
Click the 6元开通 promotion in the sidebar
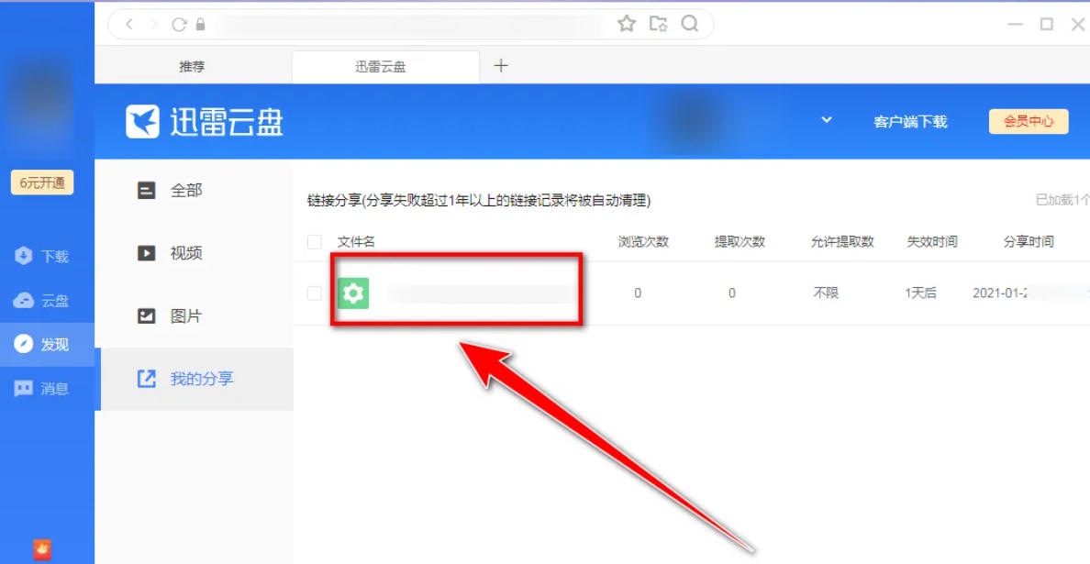pos(40,182)
